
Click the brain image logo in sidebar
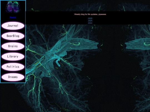coord(13,7)
